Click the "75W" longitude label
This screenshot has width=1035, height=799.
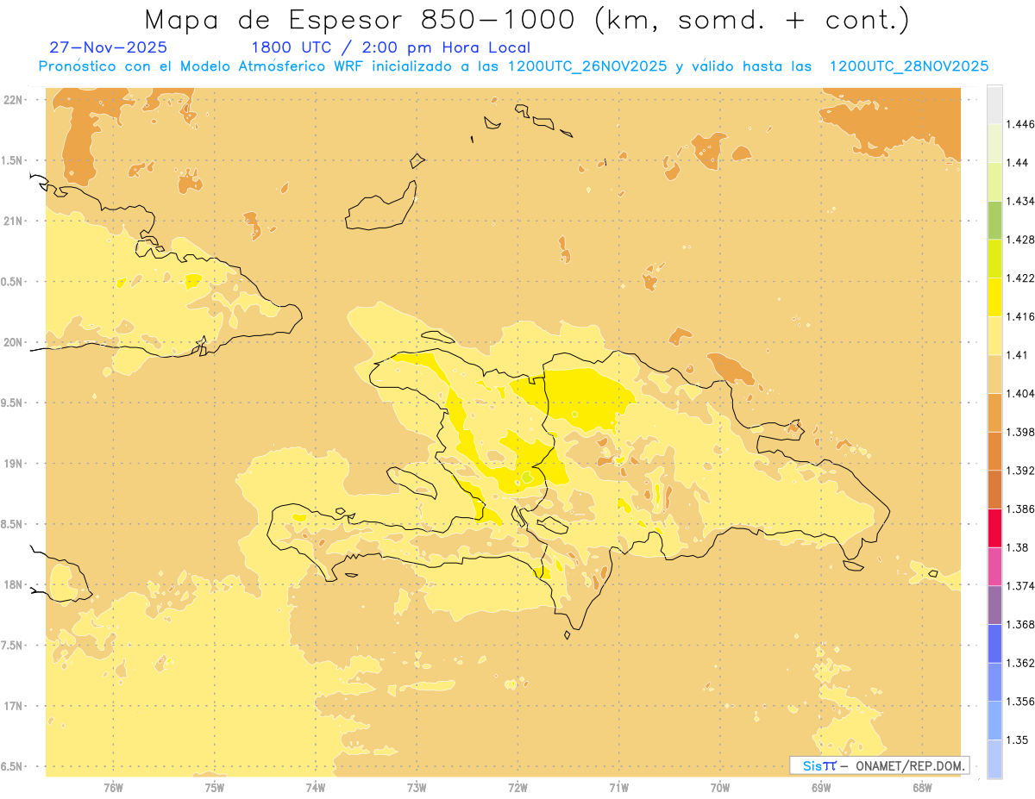(214, 788)
